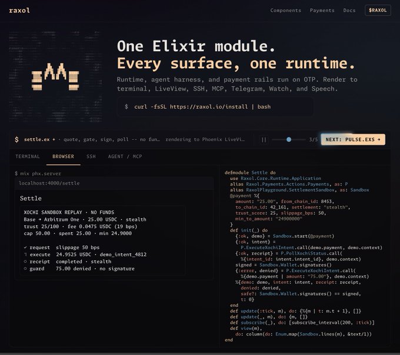
Task: Open the Payments nav link
Action: click(322, 11)
